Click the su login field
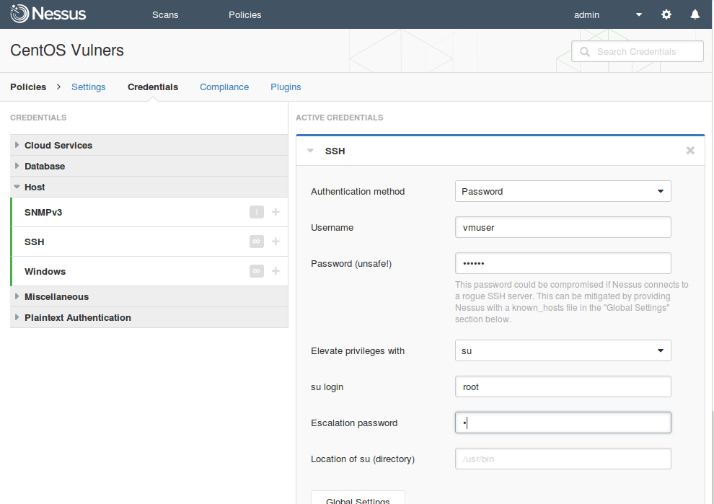 pos(563,386)
